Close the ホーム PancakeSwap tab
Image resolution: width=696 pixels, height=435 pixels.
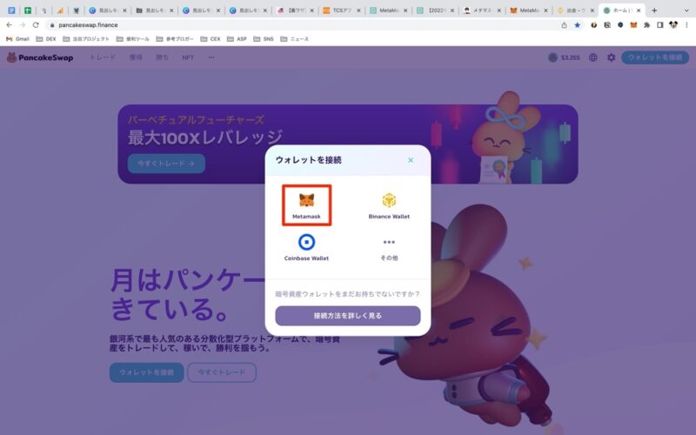pyautogui.click(x=639, y=10)
